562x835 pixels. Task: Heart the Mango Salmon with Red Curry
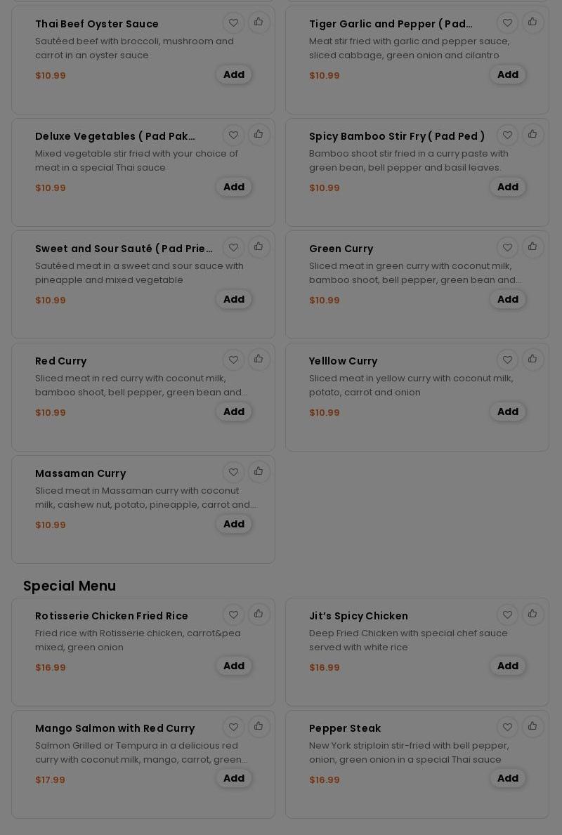point(233,728)
